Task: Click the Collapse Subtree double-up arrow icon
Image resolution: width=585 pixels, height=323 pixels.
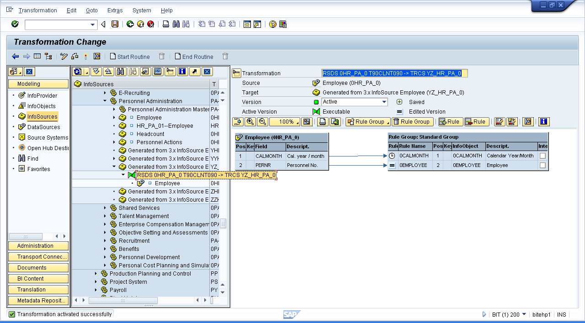Action: (108, 72)
